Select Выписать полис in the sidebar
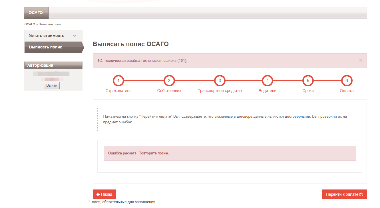The width and height of the screenshot is (380, 208). click(x=46, y=47)
